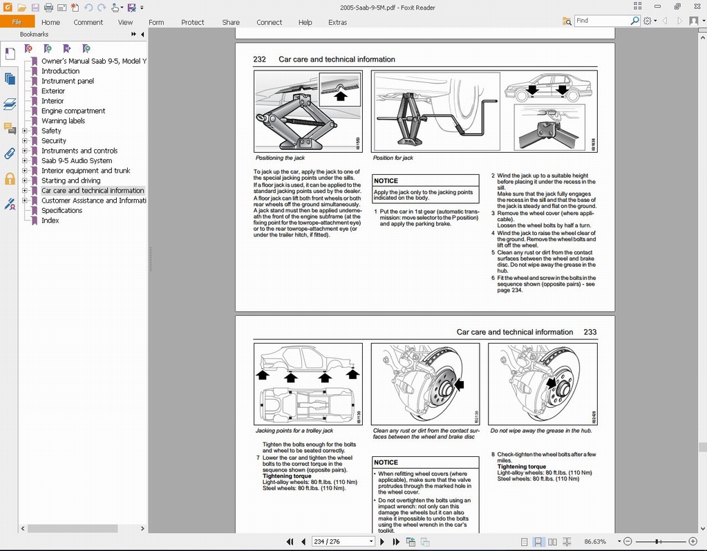
Task: Go to the first page
Action: click(x=290, y=541)
